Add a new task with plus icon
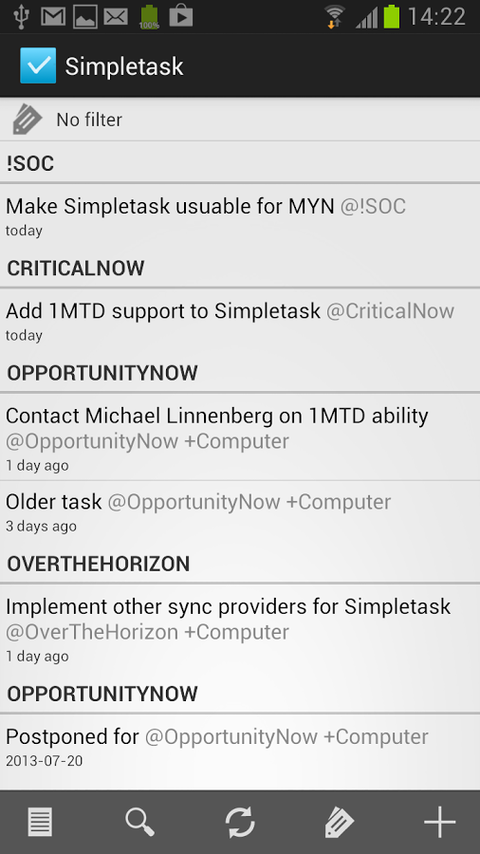 440,822
